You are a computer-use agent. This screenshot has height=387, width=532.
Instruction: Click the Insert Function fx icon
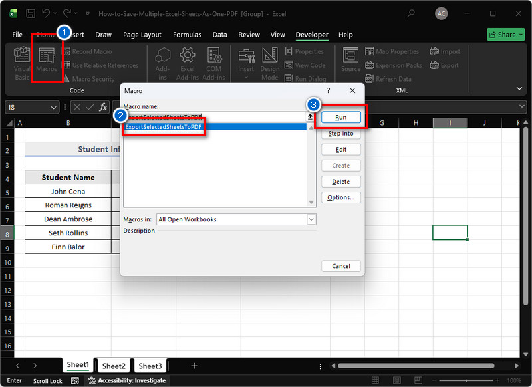pos(103,107)
